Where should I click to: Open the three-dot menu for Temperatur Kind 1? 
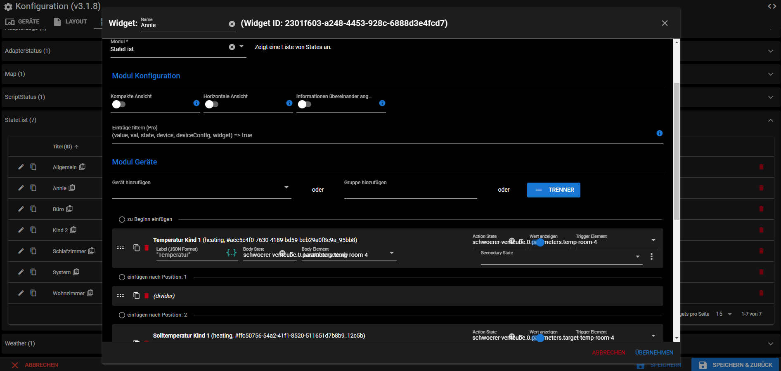click(651, 256)
